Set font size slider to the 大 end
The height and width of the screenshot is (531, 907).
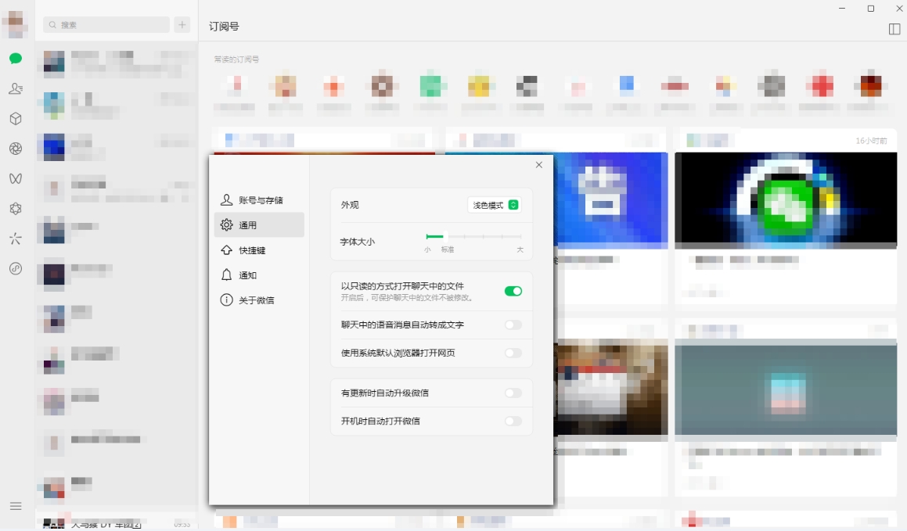pyautogui.click(x=520, y=236)
